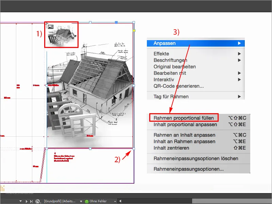
Task: Click the green Ohne Fehler preflight indicator
Action: coord(87,201)
